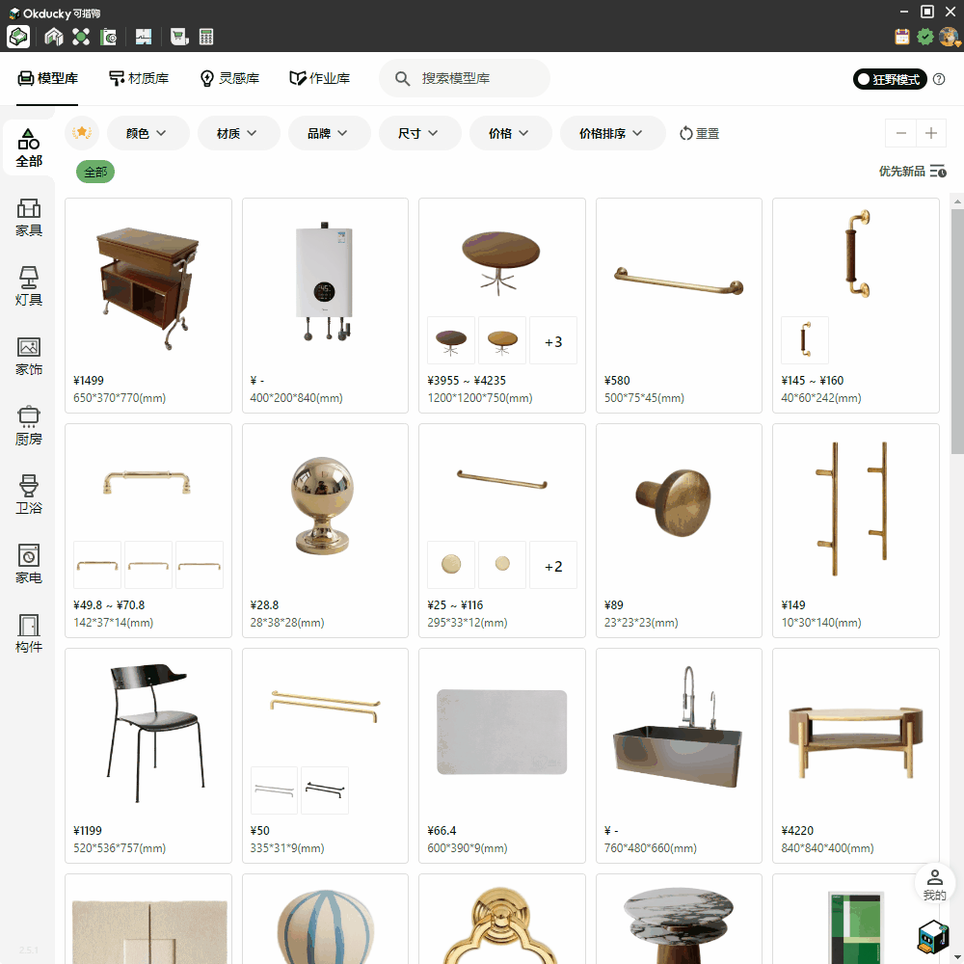Click the shopping cart list icon

pyautogui.click(x=178, y=37)
